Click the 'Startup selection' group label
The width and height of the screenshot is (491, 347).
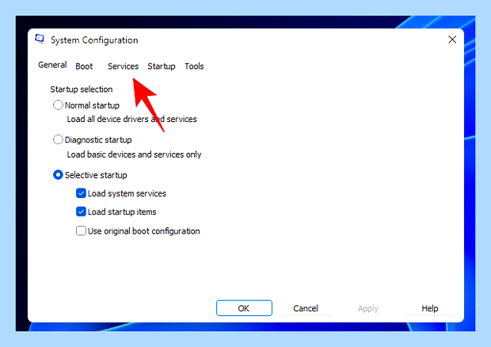(82, 90)
